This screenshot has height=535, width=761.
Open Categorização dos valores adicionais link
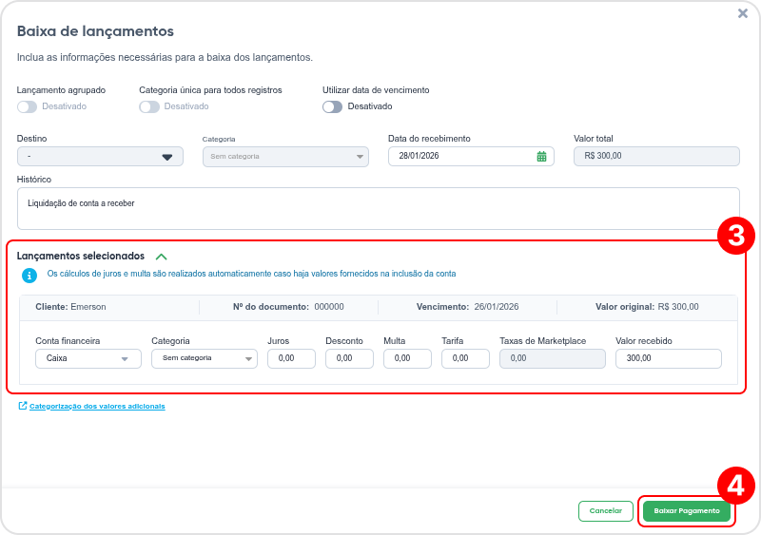pyautogui.click(x=97, y=407)
